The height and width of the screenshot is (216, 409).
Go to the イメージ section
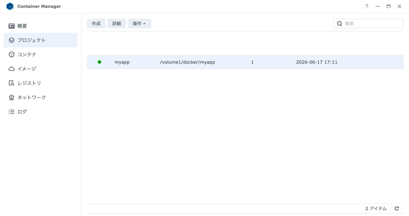tap(27, 69)
